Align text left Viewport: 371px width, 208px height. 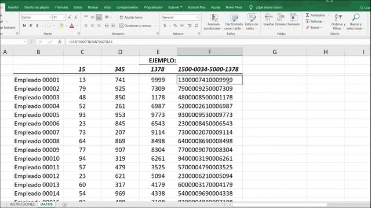point(86,25)
